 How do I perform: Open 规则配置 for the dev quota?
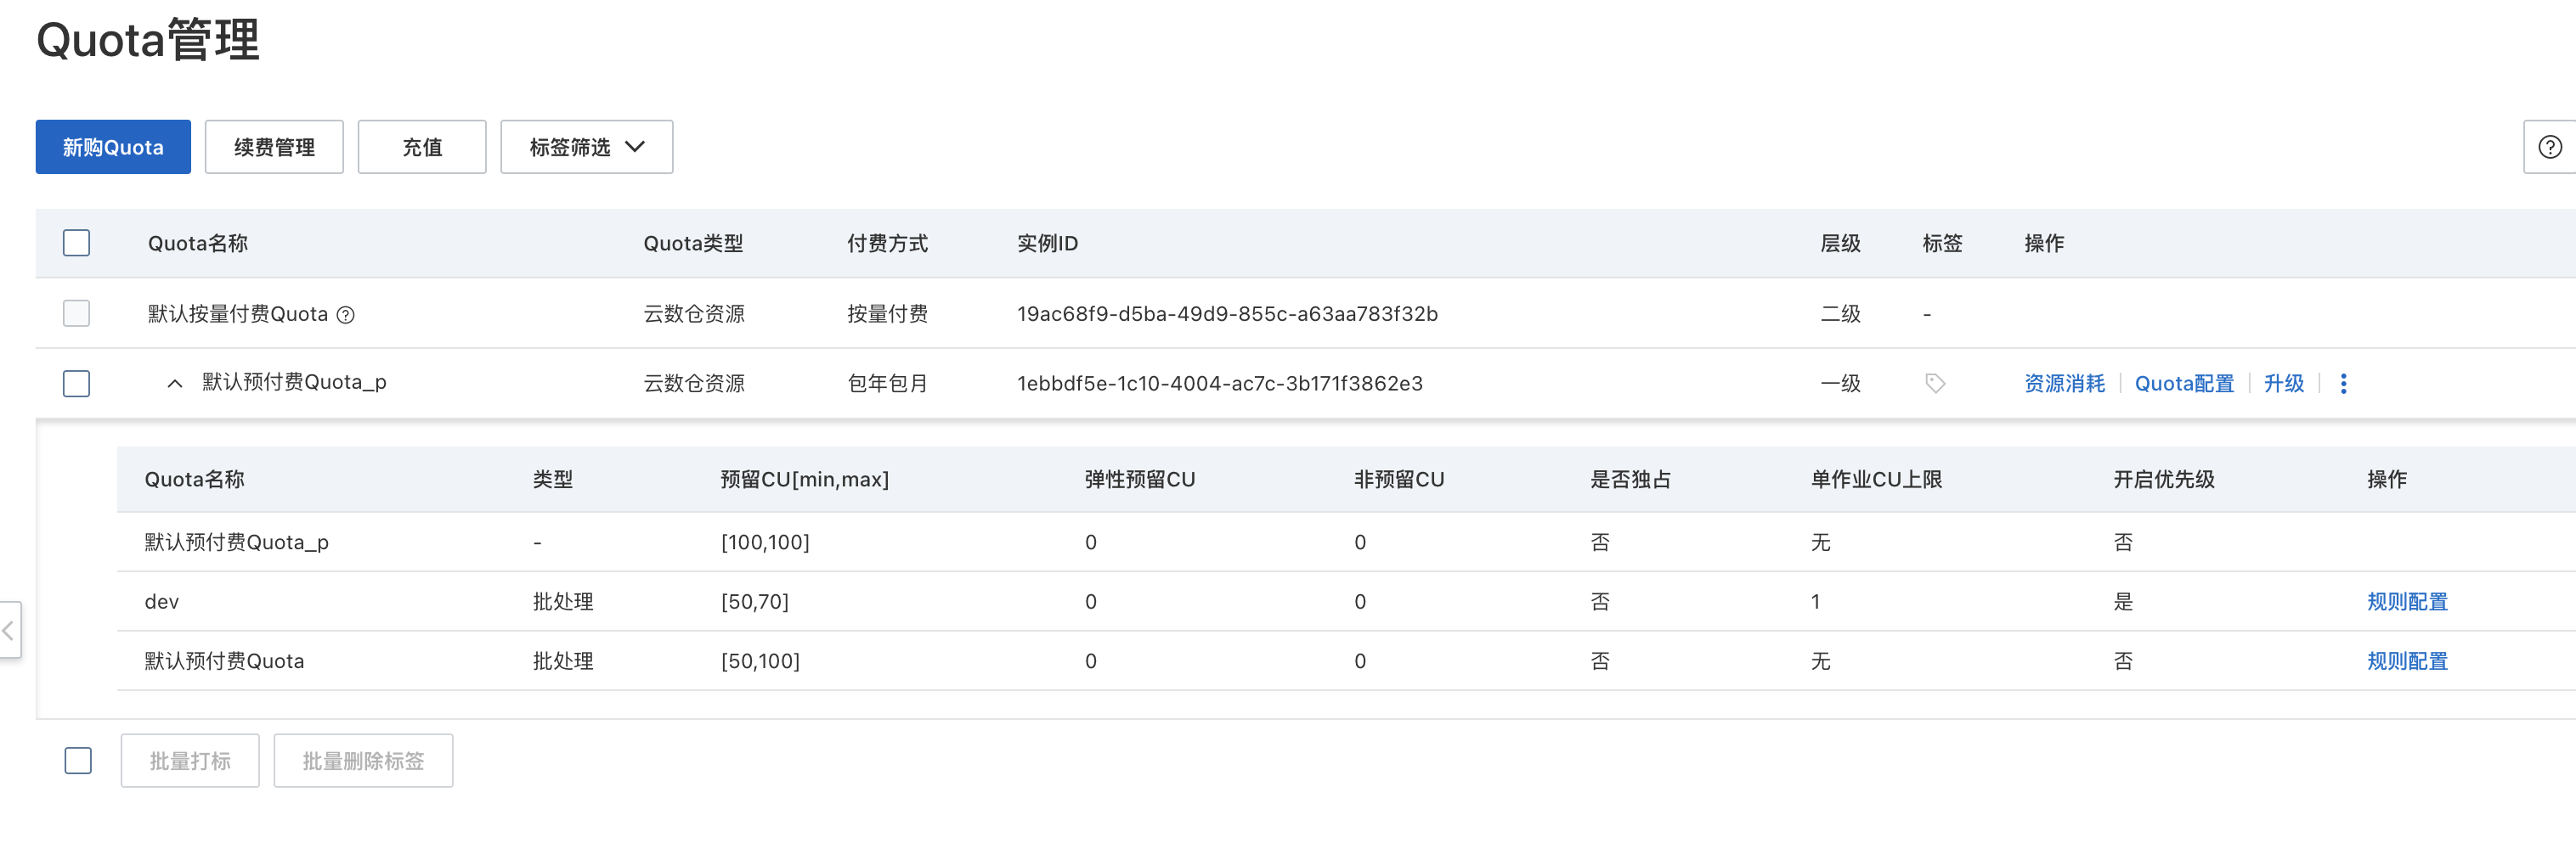coord(2407,601)
